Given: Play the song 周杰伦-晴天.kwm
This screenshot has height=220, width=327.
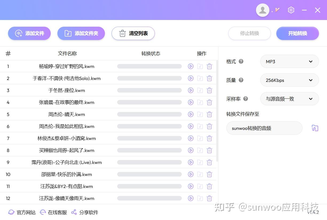Looking at the screenshot, I should [191, 114].
